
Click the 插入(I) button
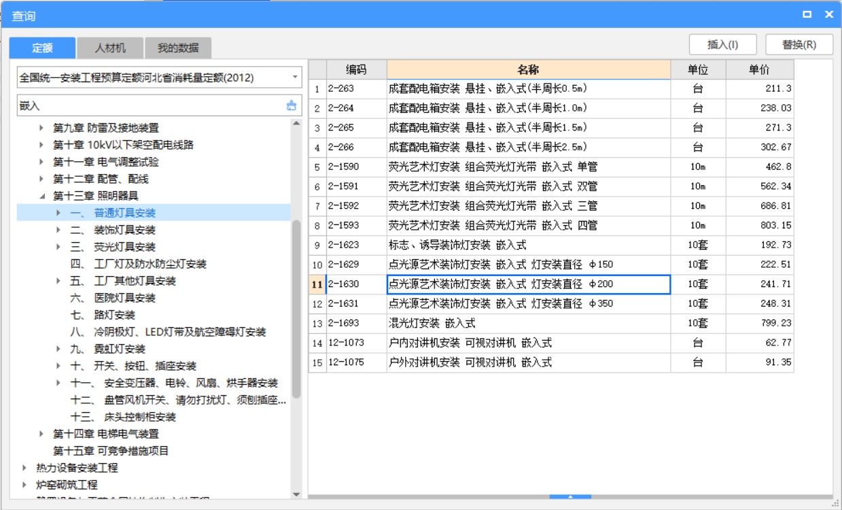click(722, 45)
